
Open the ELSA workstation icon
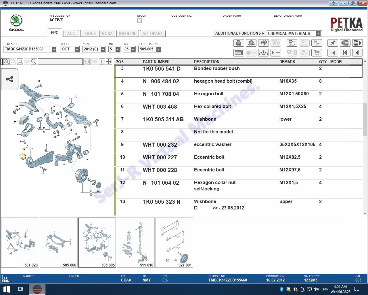tap(292, 43)
